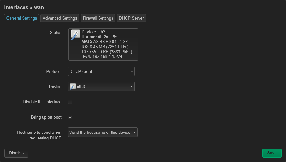Click the ethernet port icon in Status box
Screen dimensions: 286x162
point(76,35)
